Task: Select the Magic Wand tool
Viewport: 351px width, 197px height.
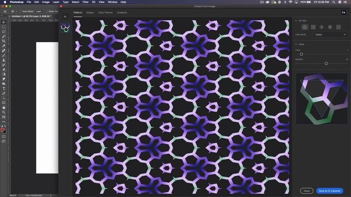Action: click(4, 37)
